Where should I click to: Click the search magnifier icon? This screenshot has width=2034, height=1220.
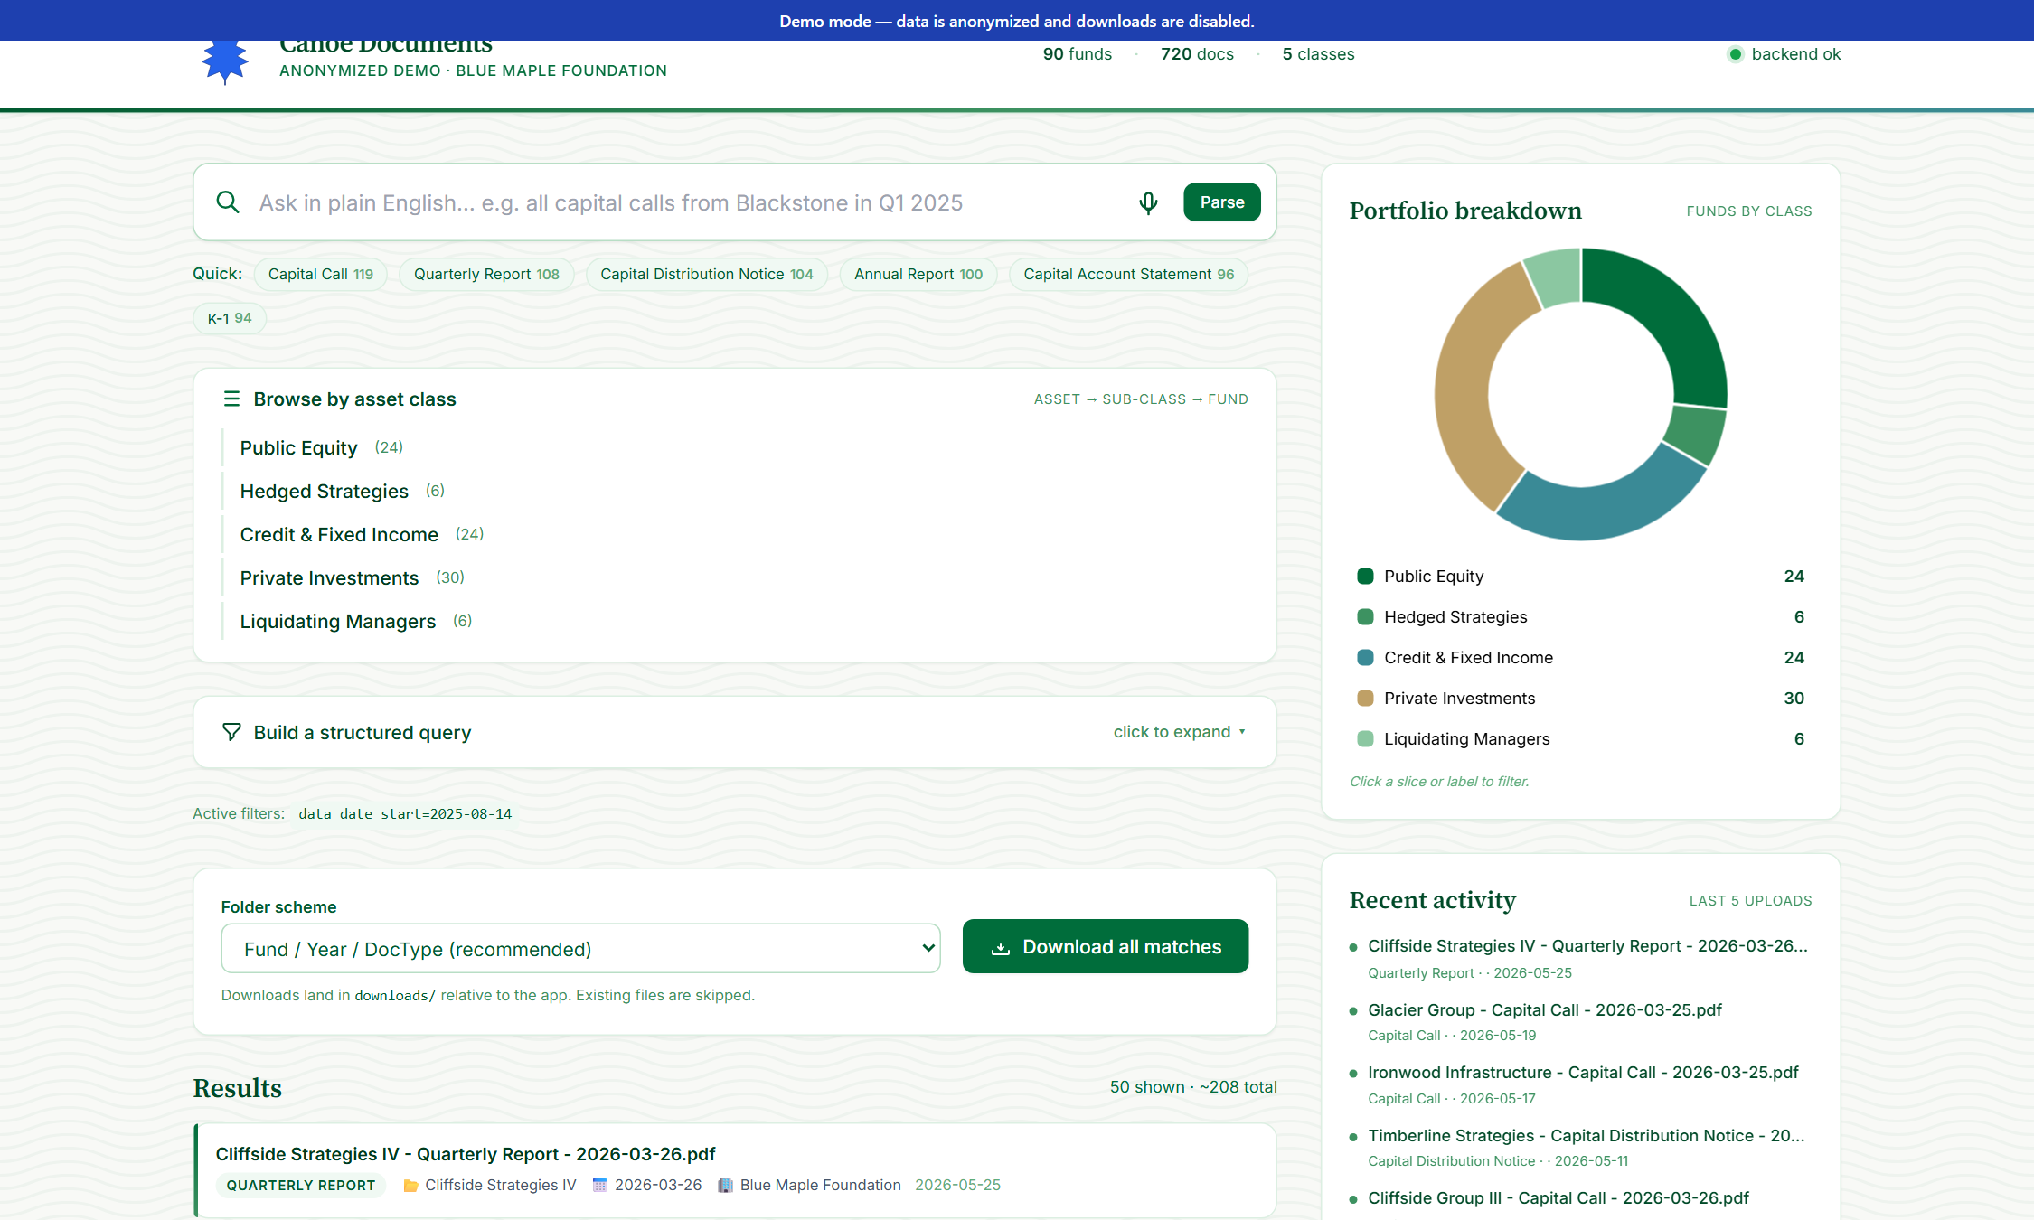pos(228,202)
